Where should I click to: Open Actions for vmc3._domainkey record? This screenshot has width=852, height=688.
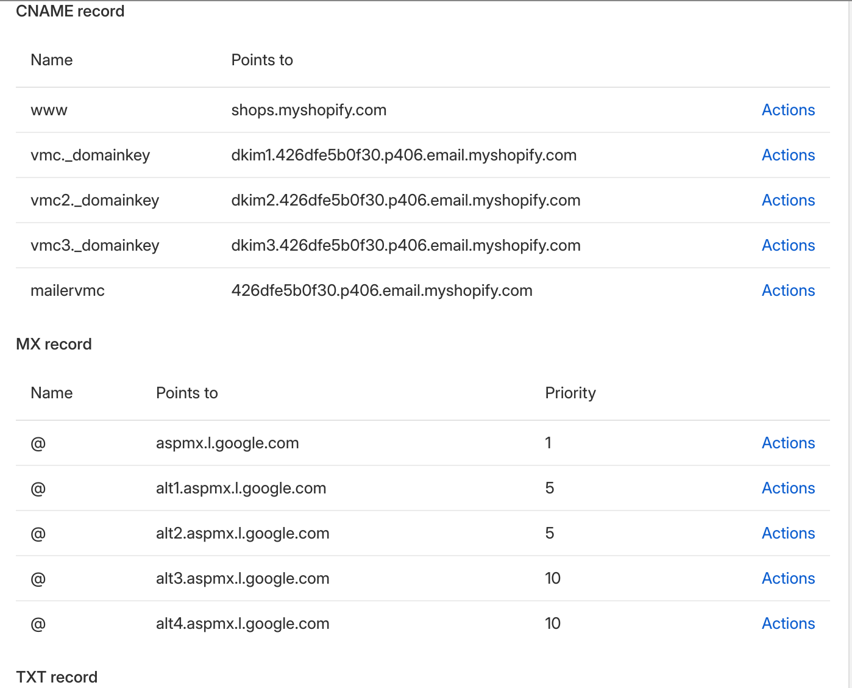pos(788,245)
